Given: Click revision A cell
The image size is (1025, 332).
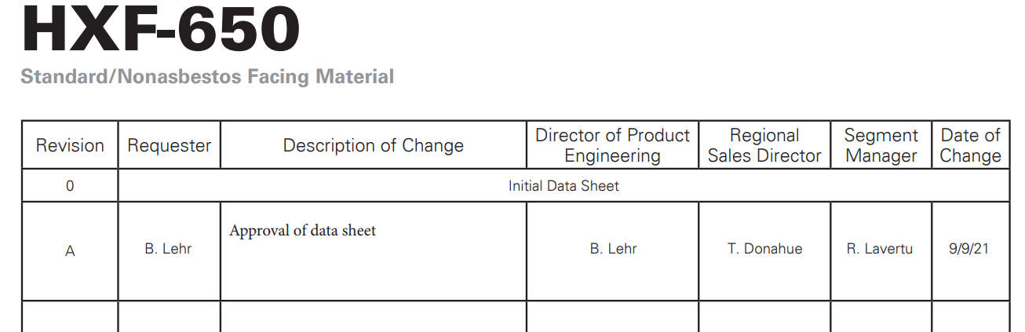Looking at the screenshot, I should pos(70,251).
